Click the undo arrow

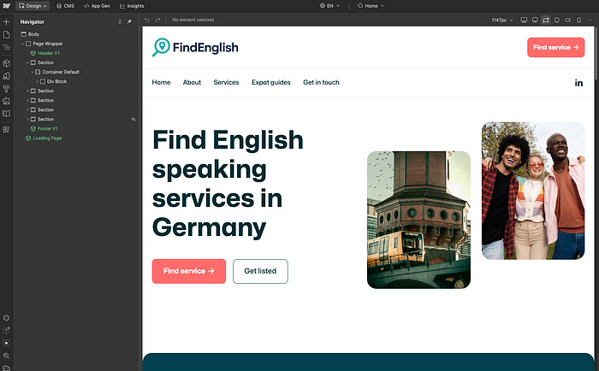click(x=147, y=20)
